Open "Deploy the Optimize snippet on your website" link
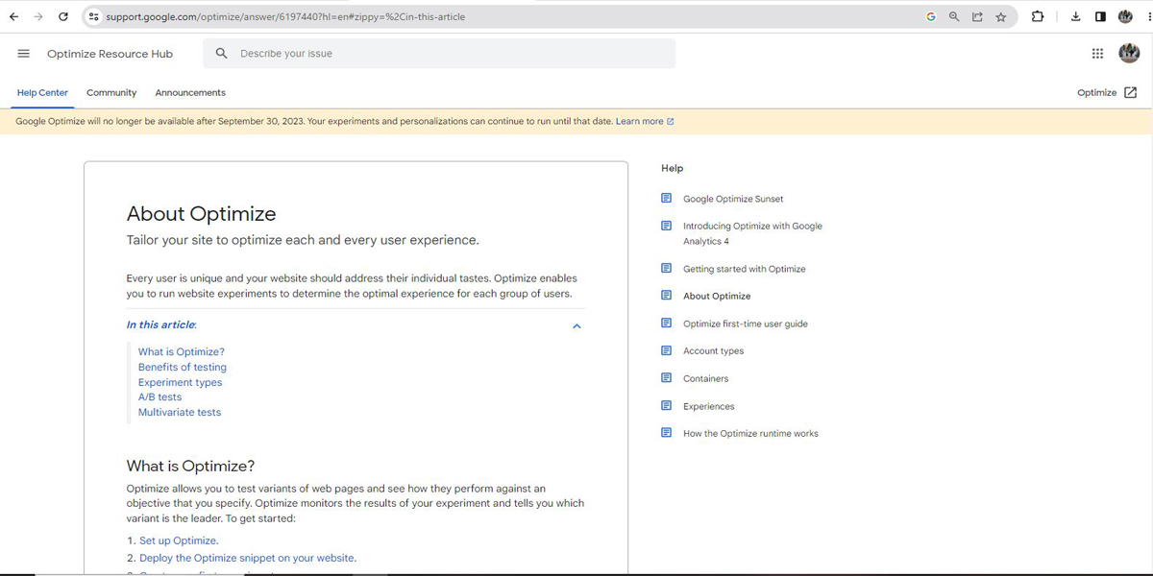This screenshot has height=576, width=1153. click(x=247, y=558)
